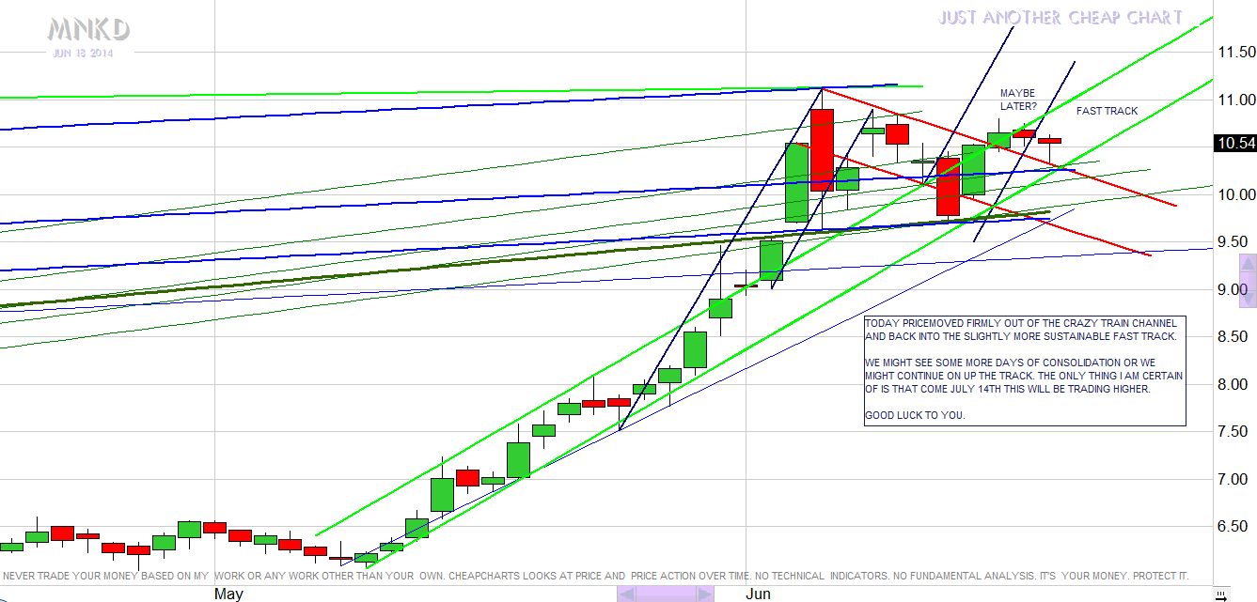
Task: Click the down arrow on the vertical price scaler
Action: (1249, 297)
